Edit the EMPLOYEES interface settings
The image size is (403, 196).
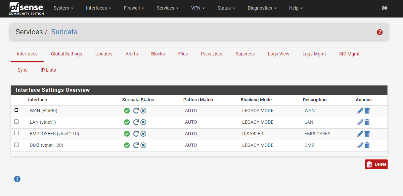click(360, 134)
